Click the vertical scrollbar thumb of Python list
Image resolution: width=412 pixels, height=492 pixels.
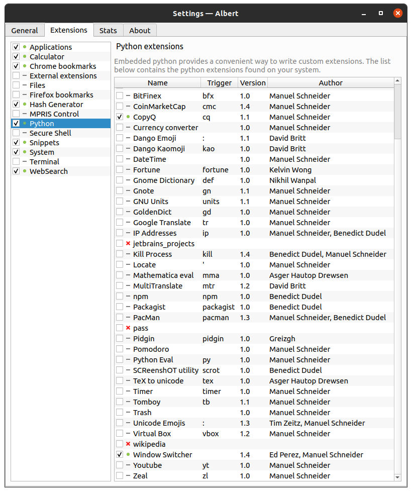coord(397,112)
